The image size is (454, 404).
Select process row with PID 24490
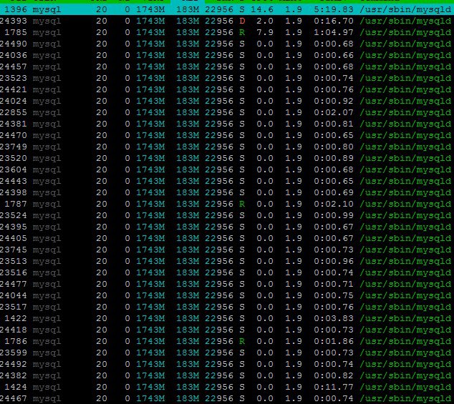pos(227,44)
